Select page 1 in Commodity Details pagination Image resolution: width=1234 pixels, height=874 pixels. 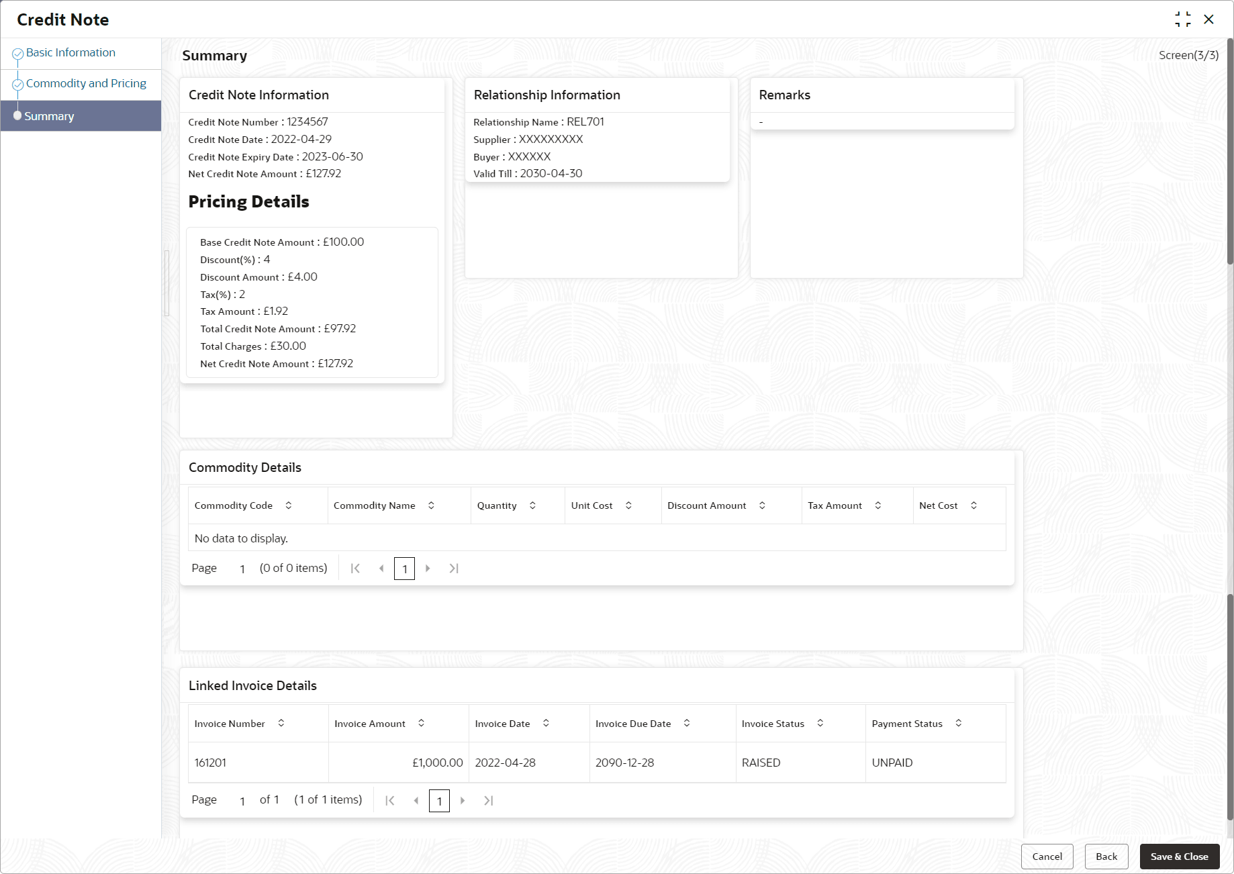404,569
